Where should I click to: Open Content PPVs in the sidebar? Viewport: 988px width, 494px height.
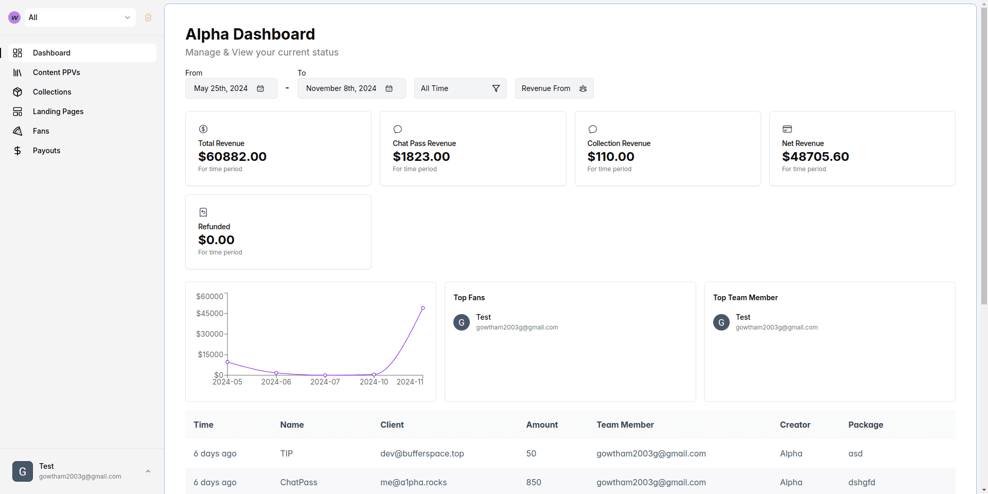click(x=82, y=72)
